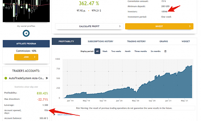Click the 1000 y-axis label
Viewport: 201px width, 121px height.
[58, 59]
